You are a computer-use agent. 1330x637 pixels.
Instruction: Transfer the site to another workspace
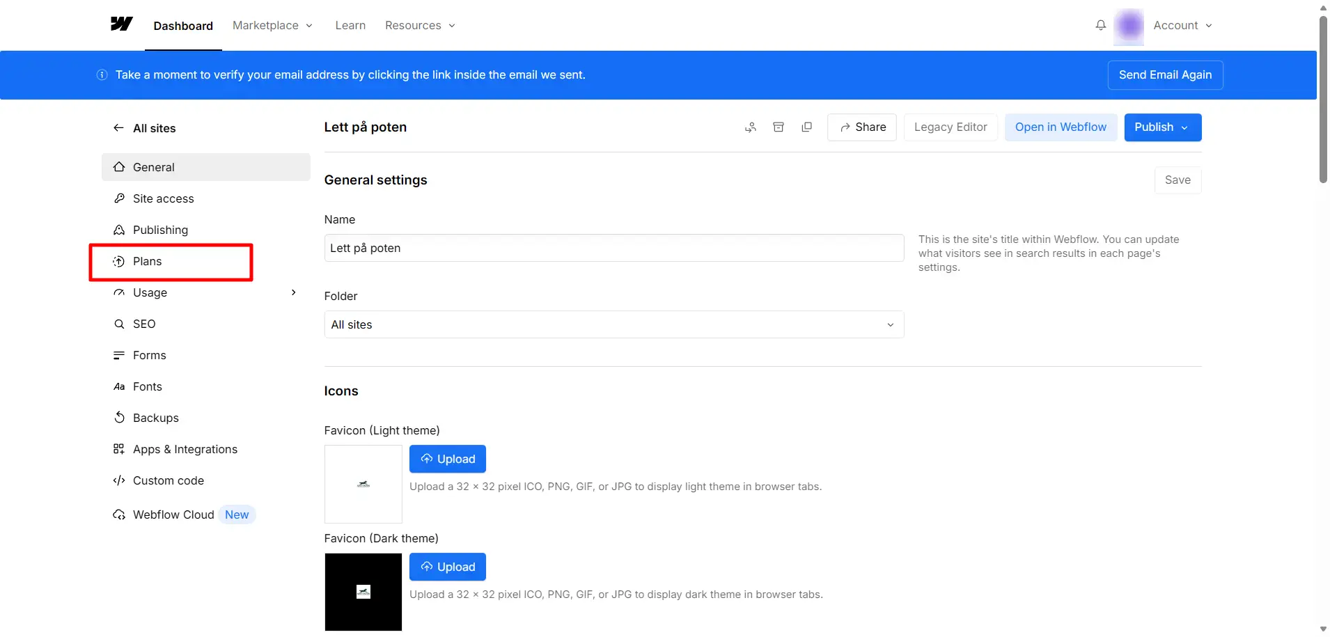pos(751,127)
